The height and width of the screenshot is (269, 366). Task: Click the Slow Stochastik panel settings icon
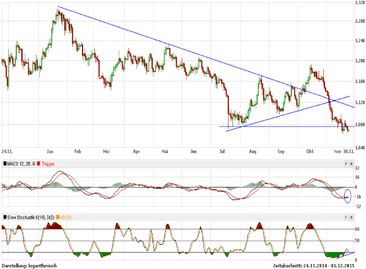[345, 216]
